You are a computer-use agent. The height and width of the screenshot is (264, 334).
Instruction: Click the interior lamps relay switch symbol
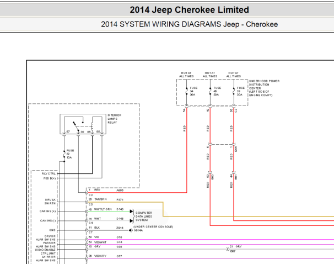coord(78,125)
